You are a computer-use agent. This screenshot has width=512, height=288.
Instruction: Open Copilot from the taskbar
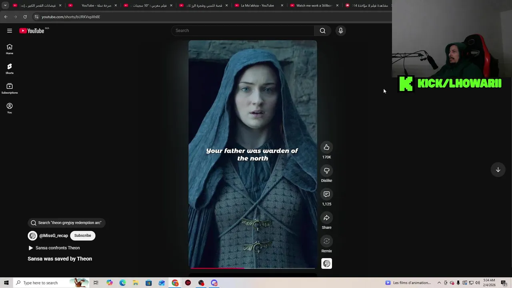click(110, 283)
